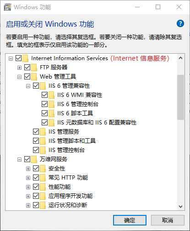This screenshot has width=190, height=231.
Task: Select the IIS 管理服务 folder icon
Action: [43, 132]
